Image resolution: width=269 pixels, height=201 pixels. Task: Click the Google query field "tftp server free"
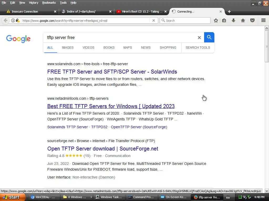[x=120, y=37]
